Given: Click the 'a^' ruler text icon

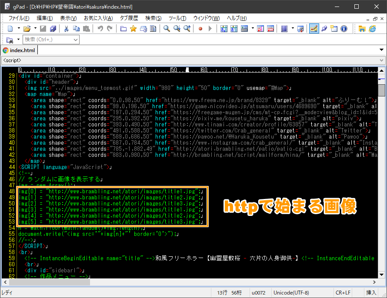Looking at the screenshot, I should [234, 29].
